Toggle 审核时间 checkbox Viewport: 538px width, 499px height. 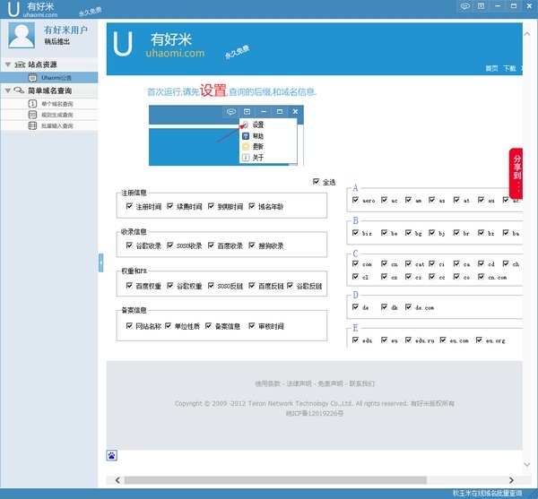252,325
